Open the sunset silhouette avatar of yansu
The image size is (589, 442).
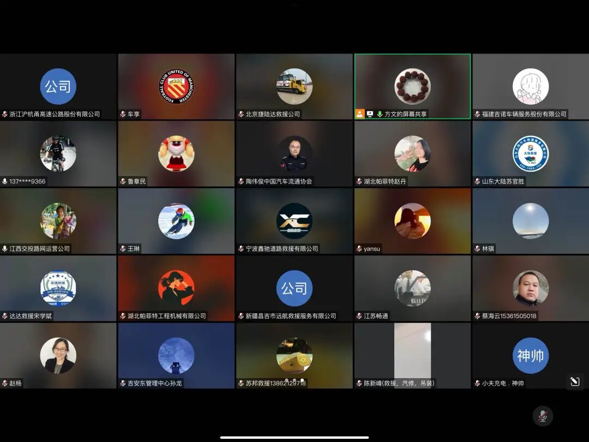click(x=412, y=221)
